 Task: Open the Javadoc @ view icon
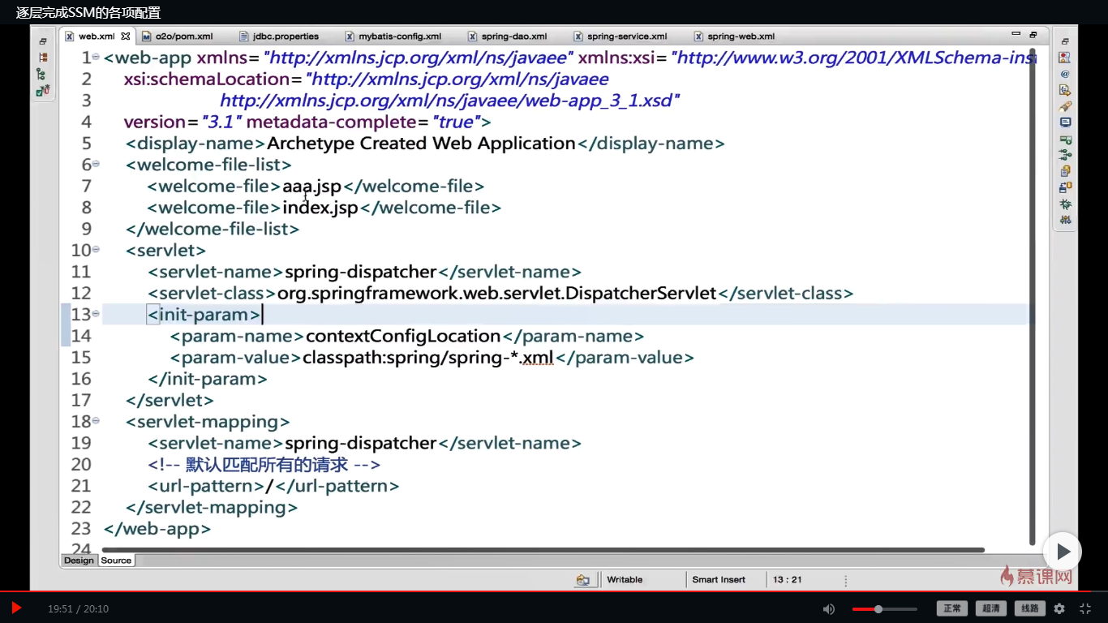[x=1065, y=74]
